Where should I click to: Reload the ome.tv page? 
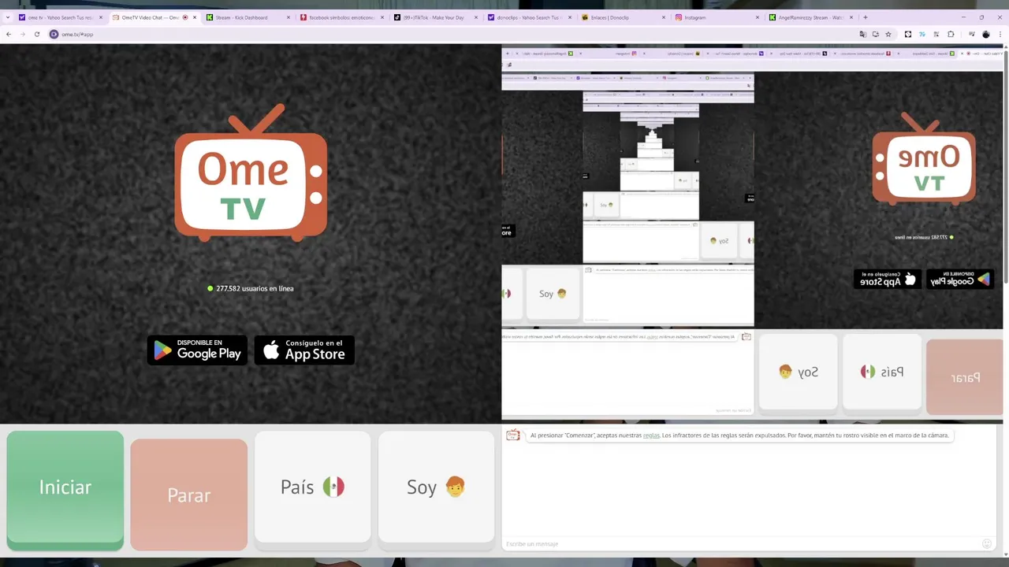click(36, 34)
